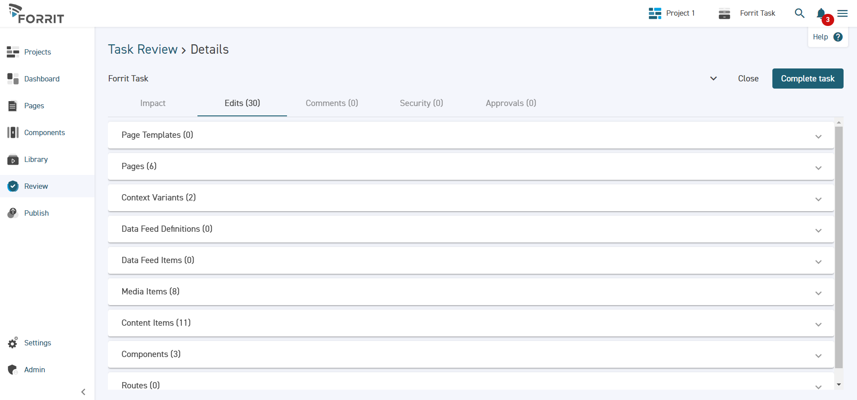Image resolution: width=857 pixels, height=400 pixels.
Task: Click the Admin shield icon
Action: pos(13,370)
